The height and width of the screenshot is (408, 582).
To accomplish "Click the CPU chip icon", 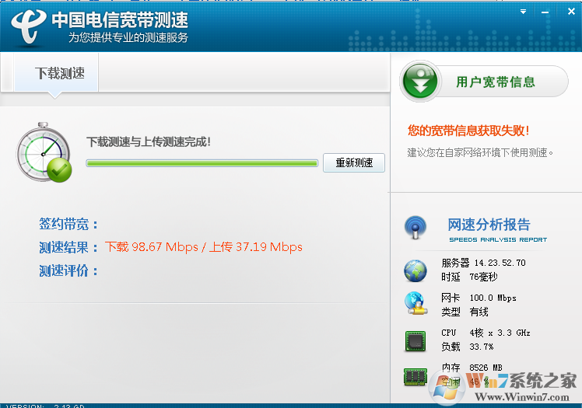I will coord(415,341).
